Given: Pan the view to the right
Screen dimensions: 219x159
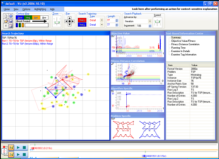Looking at the screenshot, I should (x=73, y=21).
